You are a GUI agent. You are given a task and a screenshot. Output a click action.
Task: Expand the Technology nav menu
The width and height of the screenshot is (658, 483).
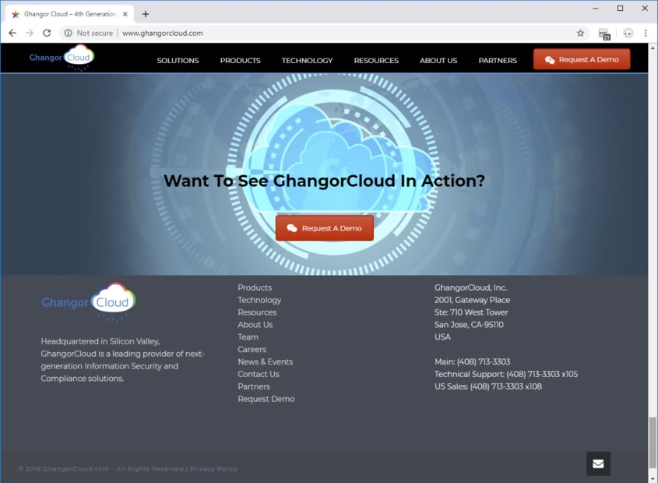pyautogui.click(x=307, y=61)
